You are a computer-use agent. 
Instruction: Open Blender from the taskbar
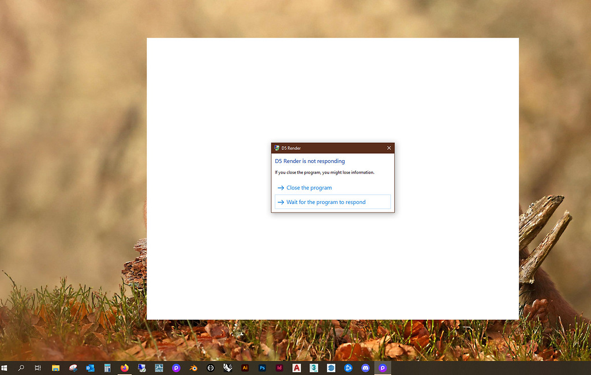(193, 368)
